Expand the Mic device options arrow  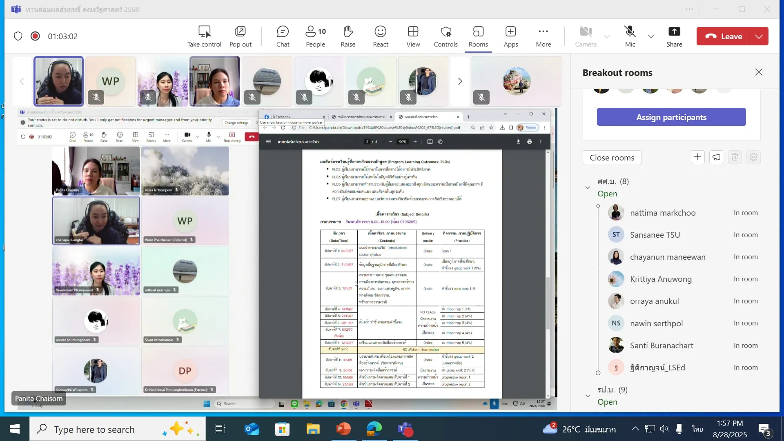coord(651,36)
